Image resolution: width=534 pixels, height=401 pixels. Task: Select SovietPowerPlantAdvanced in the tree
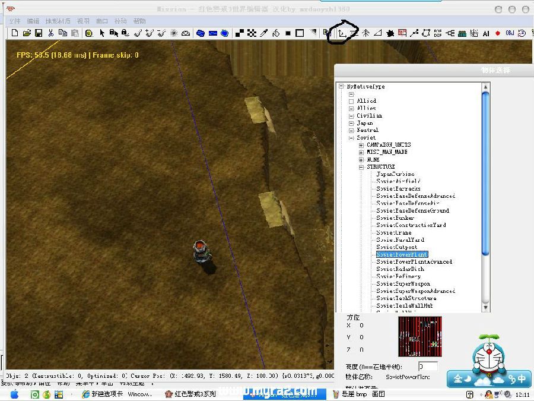pos(414,262)
